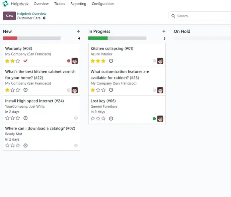Click the search magnifier icon
The width and height of the screenshot is (231, 197).
[x=173, y=16]
